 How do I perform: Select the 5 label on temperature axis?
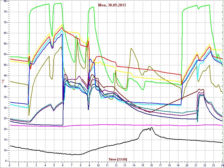[x=6, y=161]
